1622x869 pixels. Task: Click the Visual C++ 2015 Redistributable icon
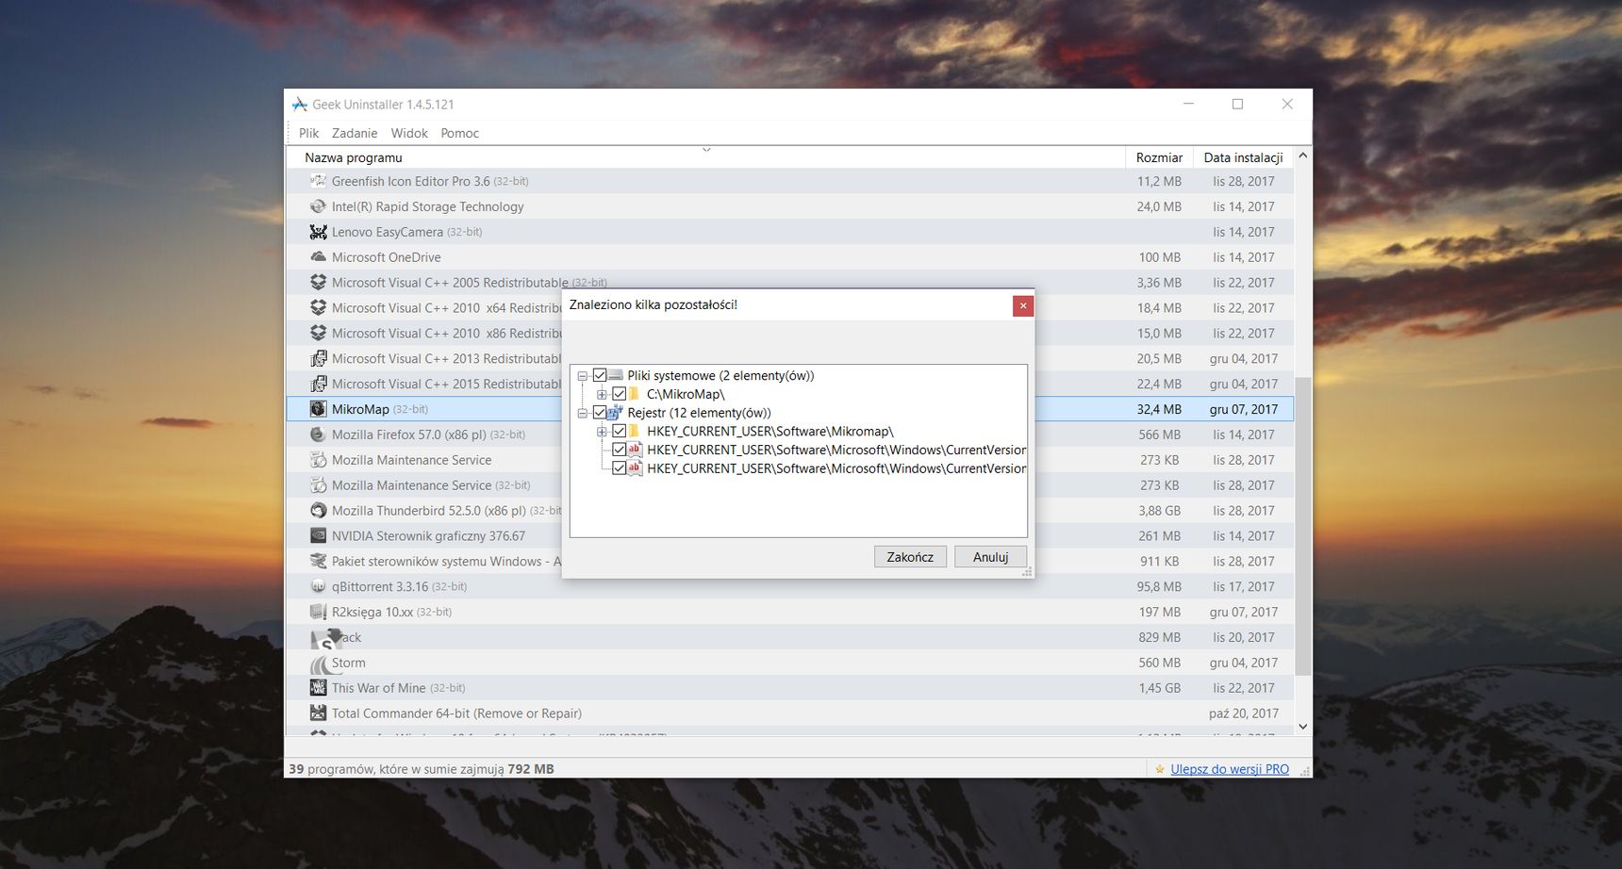[318, 385]
